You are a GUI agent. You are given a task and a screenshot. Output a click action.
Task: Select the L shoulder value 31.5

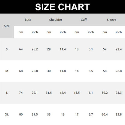click(x=49, y=93)
